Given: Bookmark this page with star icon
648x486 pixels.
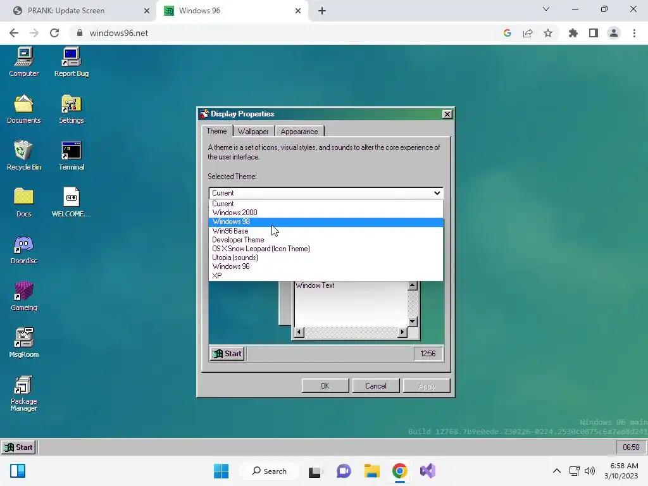Looking at the screenshot, I should [x=548, y=33].
